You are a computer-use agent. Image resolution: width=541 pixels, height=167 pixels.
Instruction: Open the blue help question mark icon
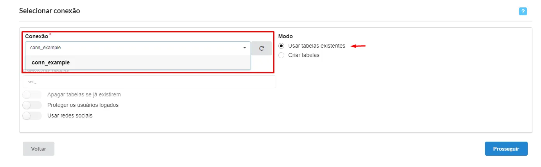523,11
